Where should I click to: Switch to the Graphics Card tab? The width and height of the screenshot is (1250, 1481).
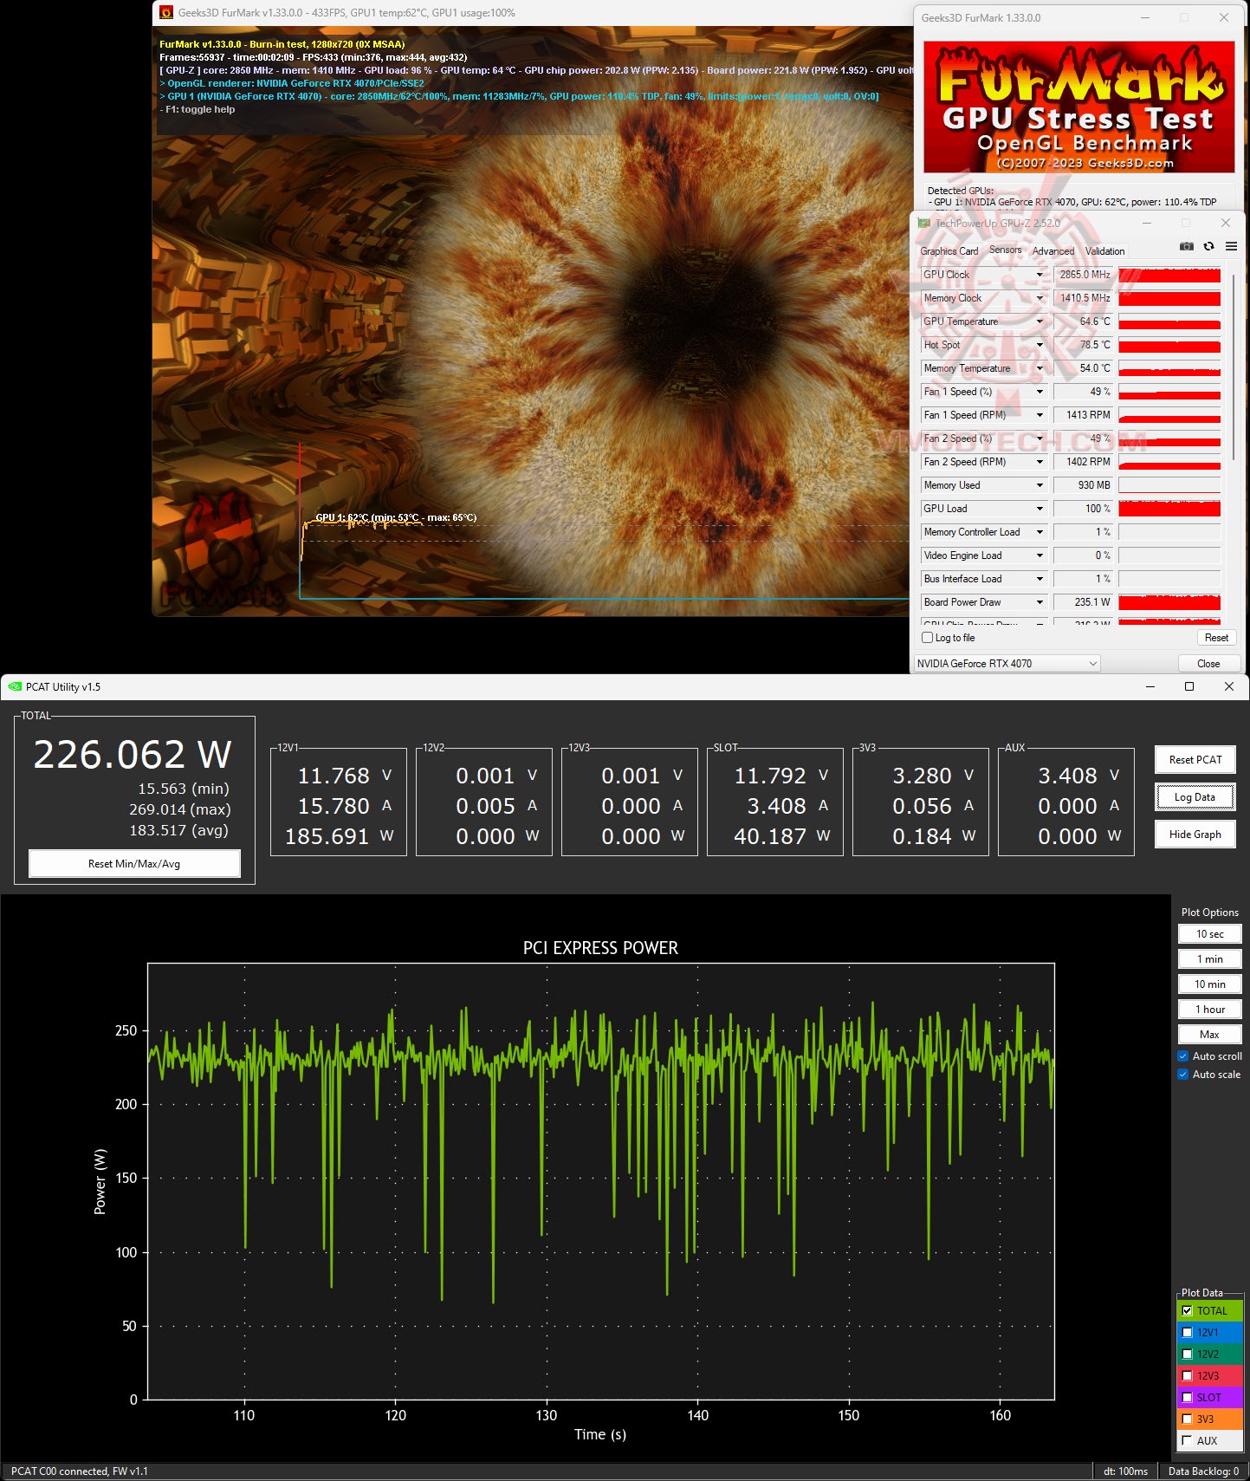(949, 251)
